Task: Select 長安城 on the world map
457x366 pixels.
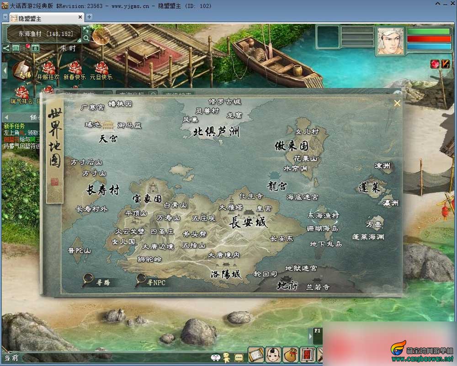Action: (x=248, y=223)
